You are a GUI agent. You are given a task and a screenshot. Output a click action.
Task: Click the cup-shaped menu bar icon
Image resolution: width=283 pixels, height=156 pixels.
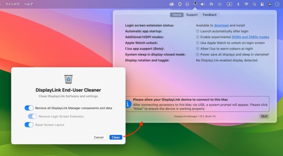tap(180, 4)
